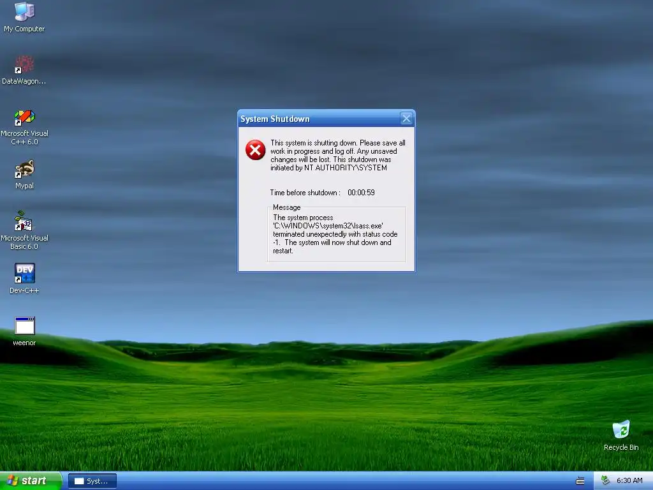Click the 'Time before shutdown :' label
The height and width of the screenshot is (490, 653).
pyautogui.click(x=305, y=193)
